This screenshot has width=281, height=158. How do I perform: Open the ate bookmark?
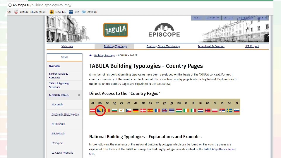click(74, 12)
